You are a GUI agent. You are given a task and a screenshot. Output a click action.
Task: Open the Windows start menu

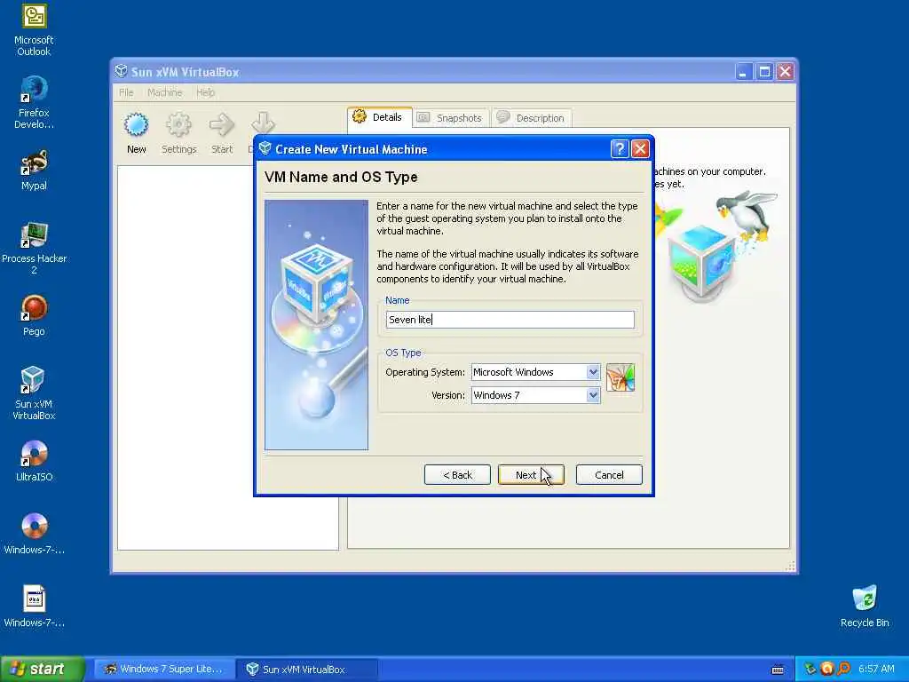coord(43,669)
